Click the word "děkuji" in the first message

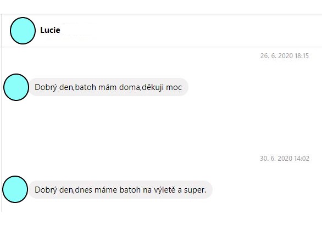(153, 87)
